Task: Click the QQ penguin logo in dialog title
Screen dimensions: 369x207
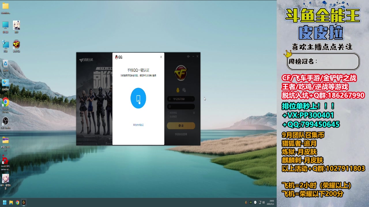Action: (x=116, y=57)
